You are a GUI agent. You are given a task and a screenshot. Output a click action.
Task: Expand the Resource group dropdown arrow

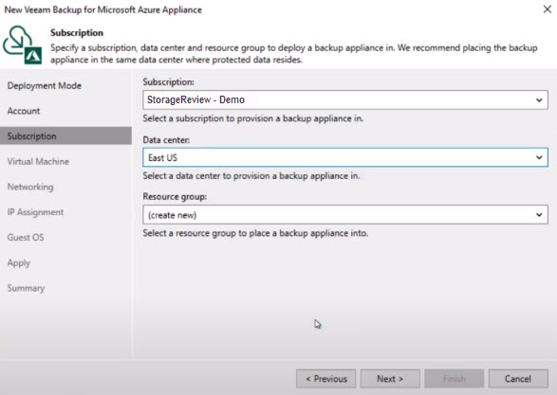tap(539, 215)
